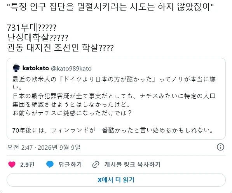
Task: Click the 난징대학살????? line
Action: point(38,38)
